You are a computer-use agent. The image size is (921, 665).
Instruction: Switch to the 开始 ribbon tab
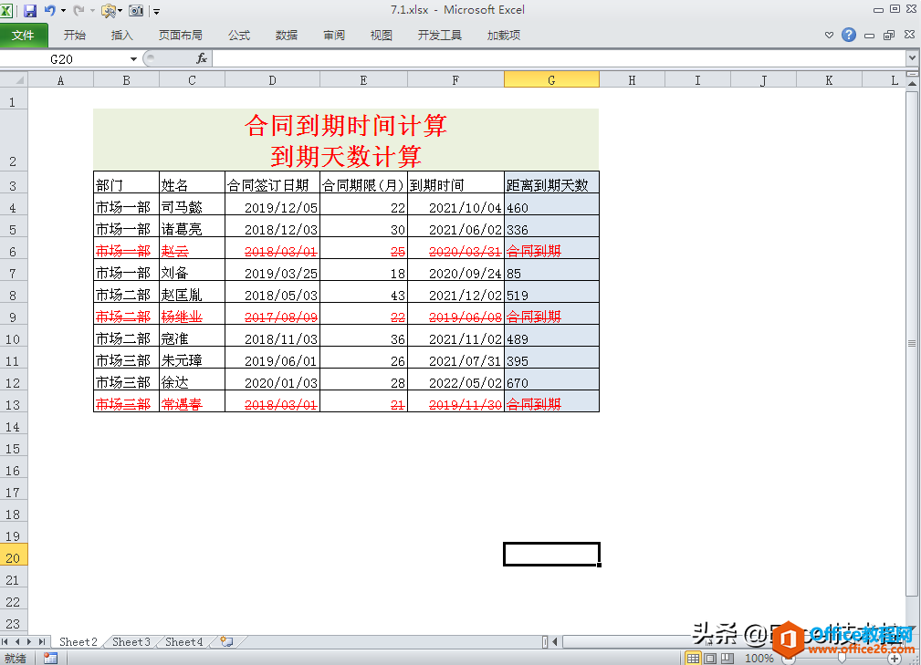(x=75, y=36)
